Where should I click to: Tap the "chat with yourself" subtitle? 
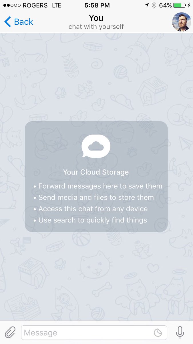tap(96, 27)
